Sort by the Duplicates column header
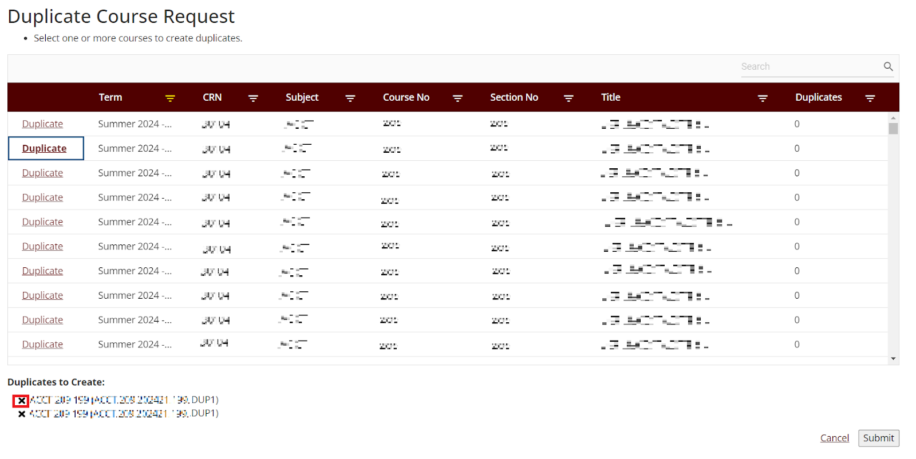Screen dimensions: 916x459 (x=819, y=97)
